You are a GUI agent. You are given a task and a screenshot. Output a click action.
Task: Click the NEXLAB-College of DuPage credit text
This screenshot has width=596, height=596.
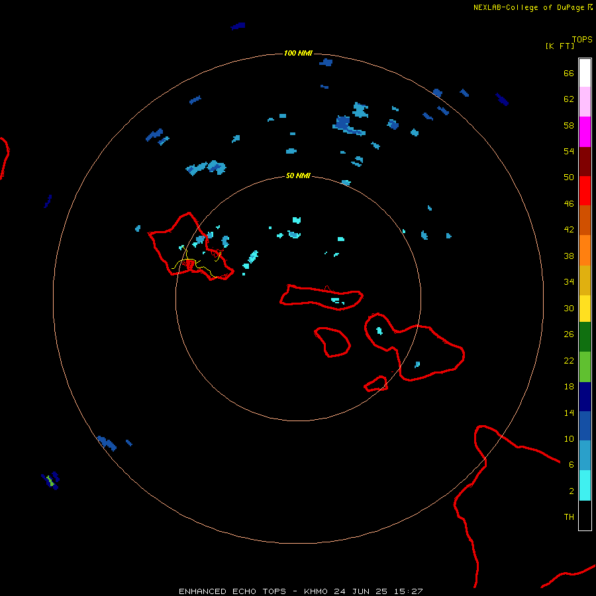[528, 7]
